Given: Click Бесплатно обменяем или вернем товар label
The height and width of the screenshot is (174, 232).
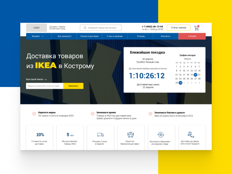Looking at the screenshot, I should click(x=160, y=143).
